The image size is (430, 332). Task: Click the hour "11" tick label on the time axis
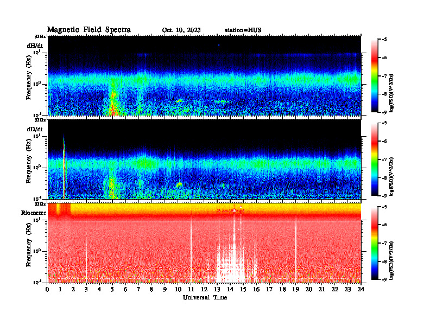tap(191, 290)
